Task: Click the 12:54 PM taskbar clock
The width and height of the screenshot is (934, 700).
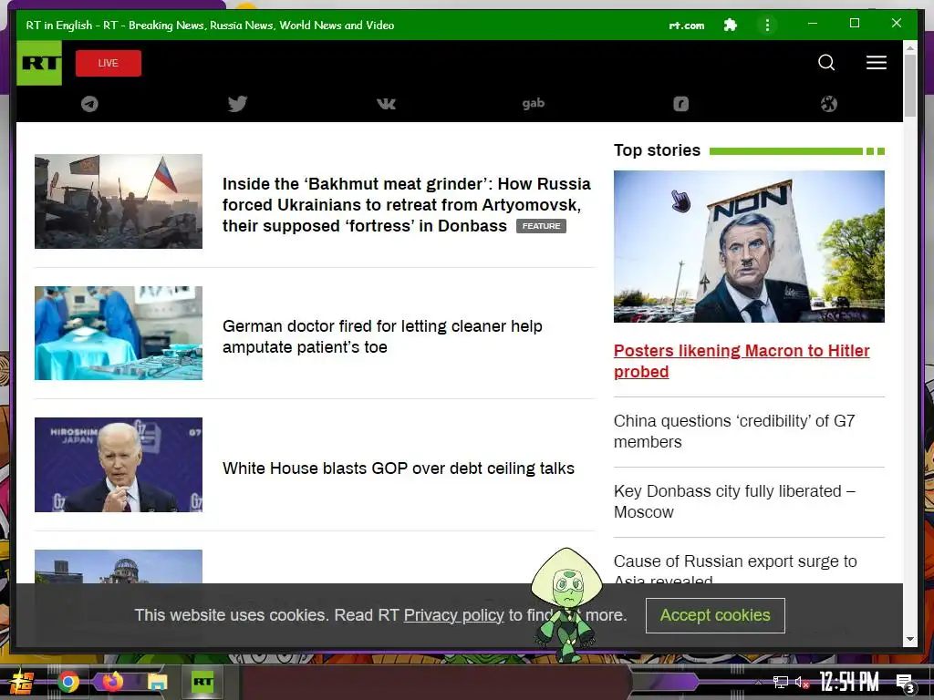Action: [849, 682]
